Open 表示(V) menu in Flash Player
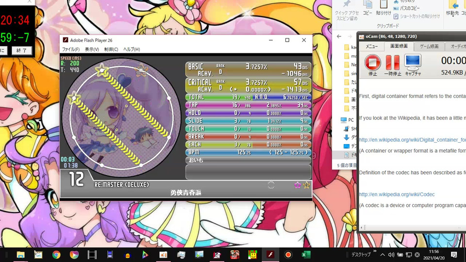This screenshot has width=466, height=262. (x=92, y=49)
